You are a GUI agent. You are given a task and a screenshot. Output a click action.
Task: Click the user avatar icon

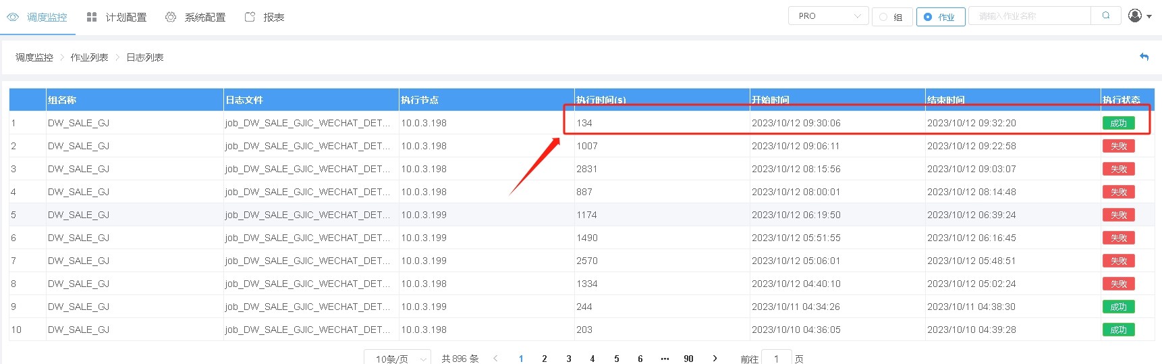[x=1135, y=16]
